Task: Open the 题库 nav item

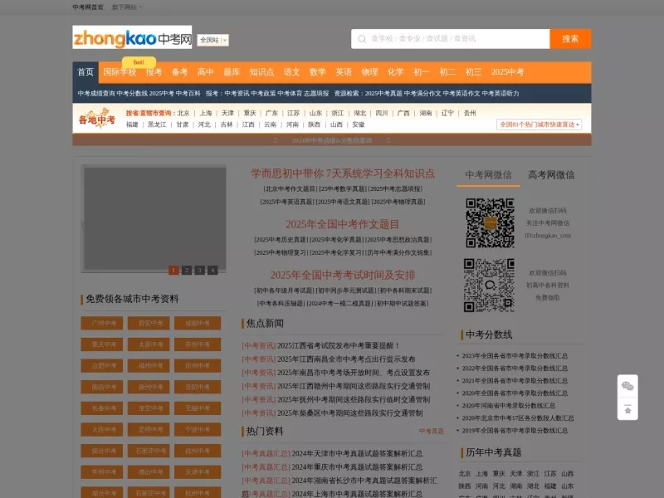Action: [x=232, y=72]
